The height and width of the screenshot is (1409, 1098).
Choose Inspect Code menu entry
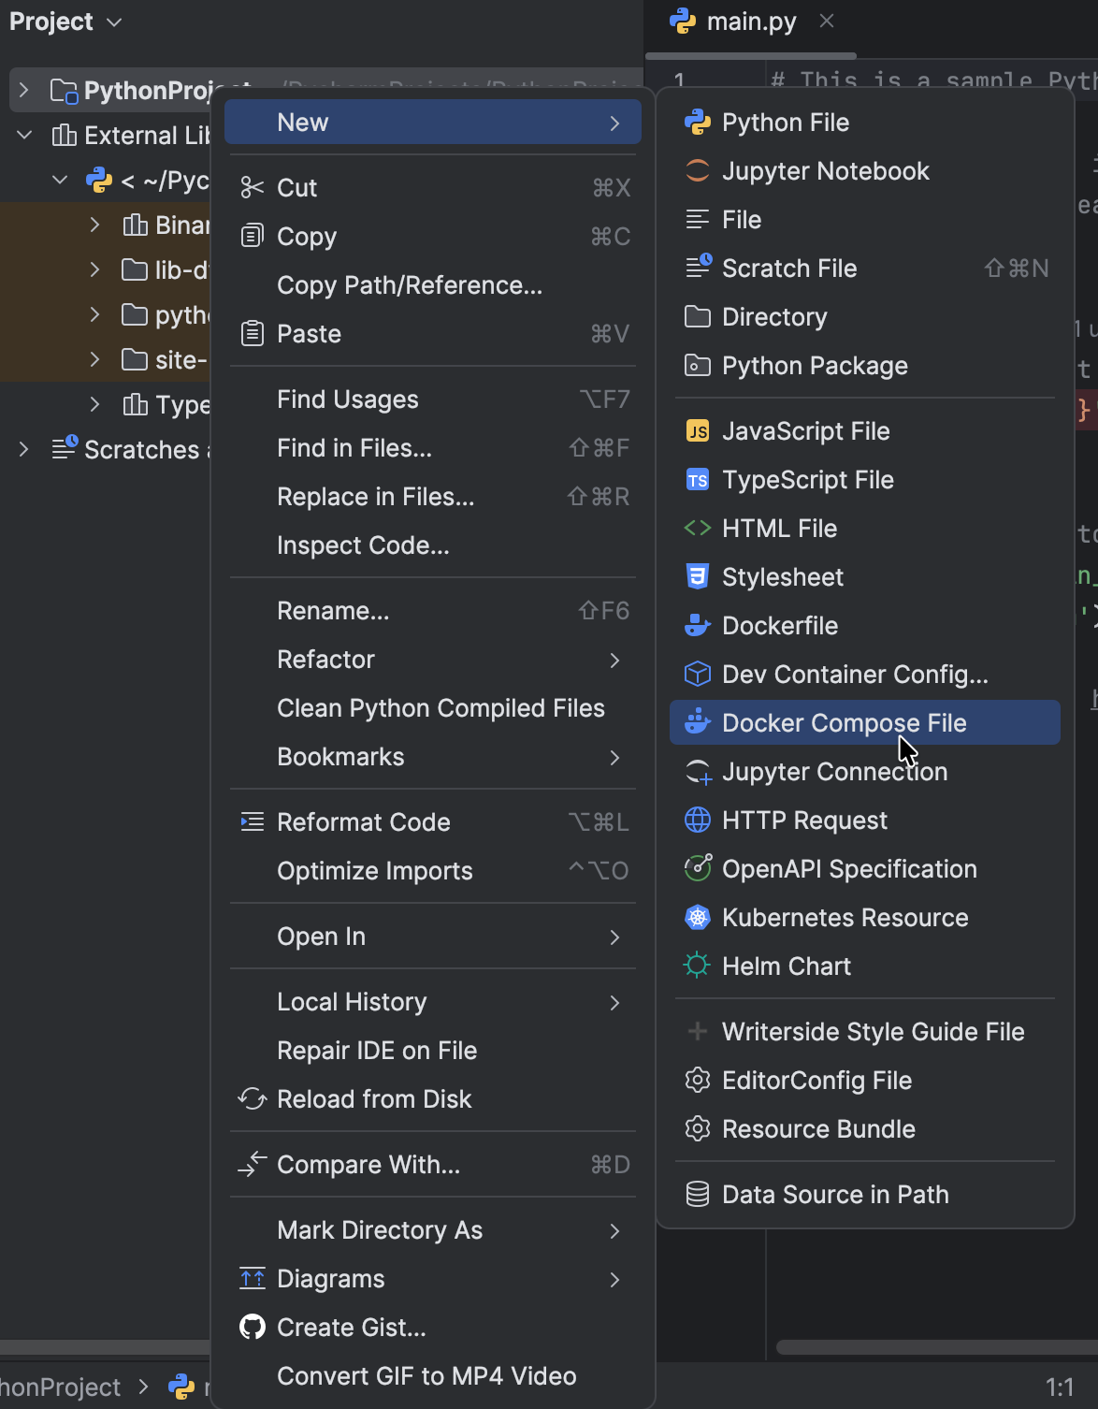click(x=433, y=545)
